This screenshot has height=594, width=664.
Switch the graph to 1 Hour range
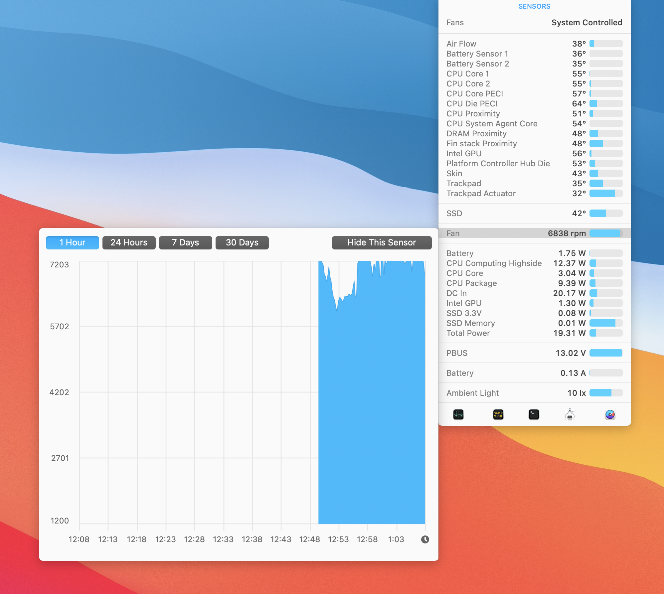coord(72,242)
